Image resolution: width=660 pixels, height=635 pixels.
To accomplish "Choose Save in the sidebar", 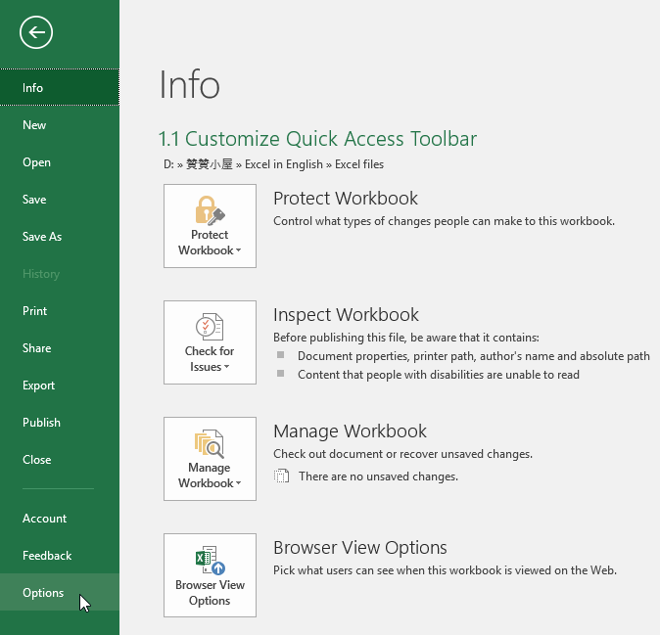I will pyautogui.click(x=60, y=200).
